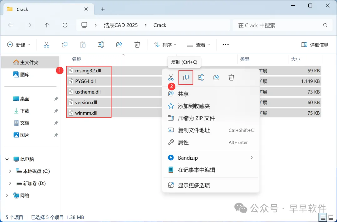Click the monitor icon in the address bar
This screenshot has height=222, width=337.
pyautogui.click(x=84, y=25)
